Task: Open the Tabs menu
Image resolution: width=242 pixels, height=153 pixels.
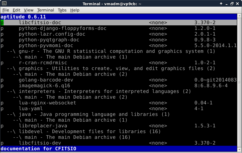Action: (62, 10)
